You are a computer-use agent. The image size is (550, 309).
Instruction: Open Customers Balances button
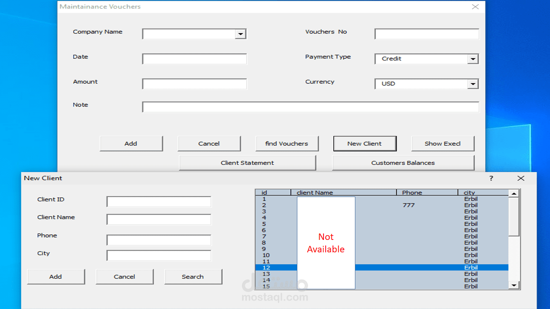click(403, 163)
